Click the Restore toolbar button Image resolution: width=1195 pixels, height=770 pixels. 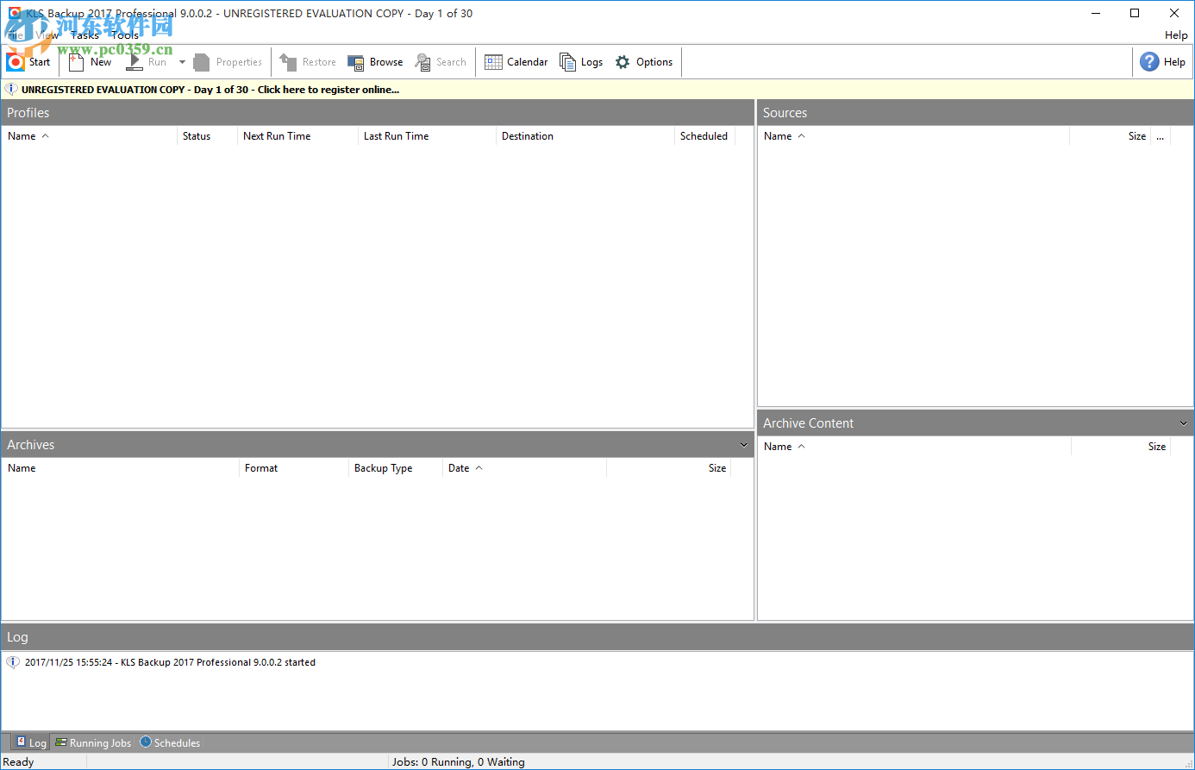click(308, 62)
